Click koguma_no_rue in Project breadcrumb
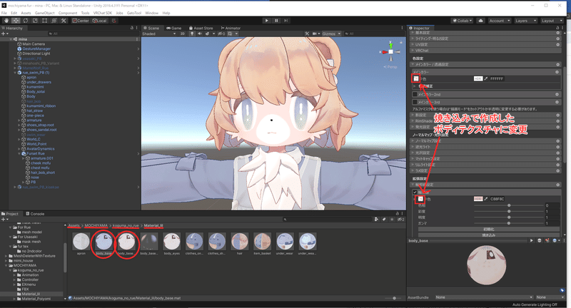Viewport: 571px width, 308px height. 126,225
